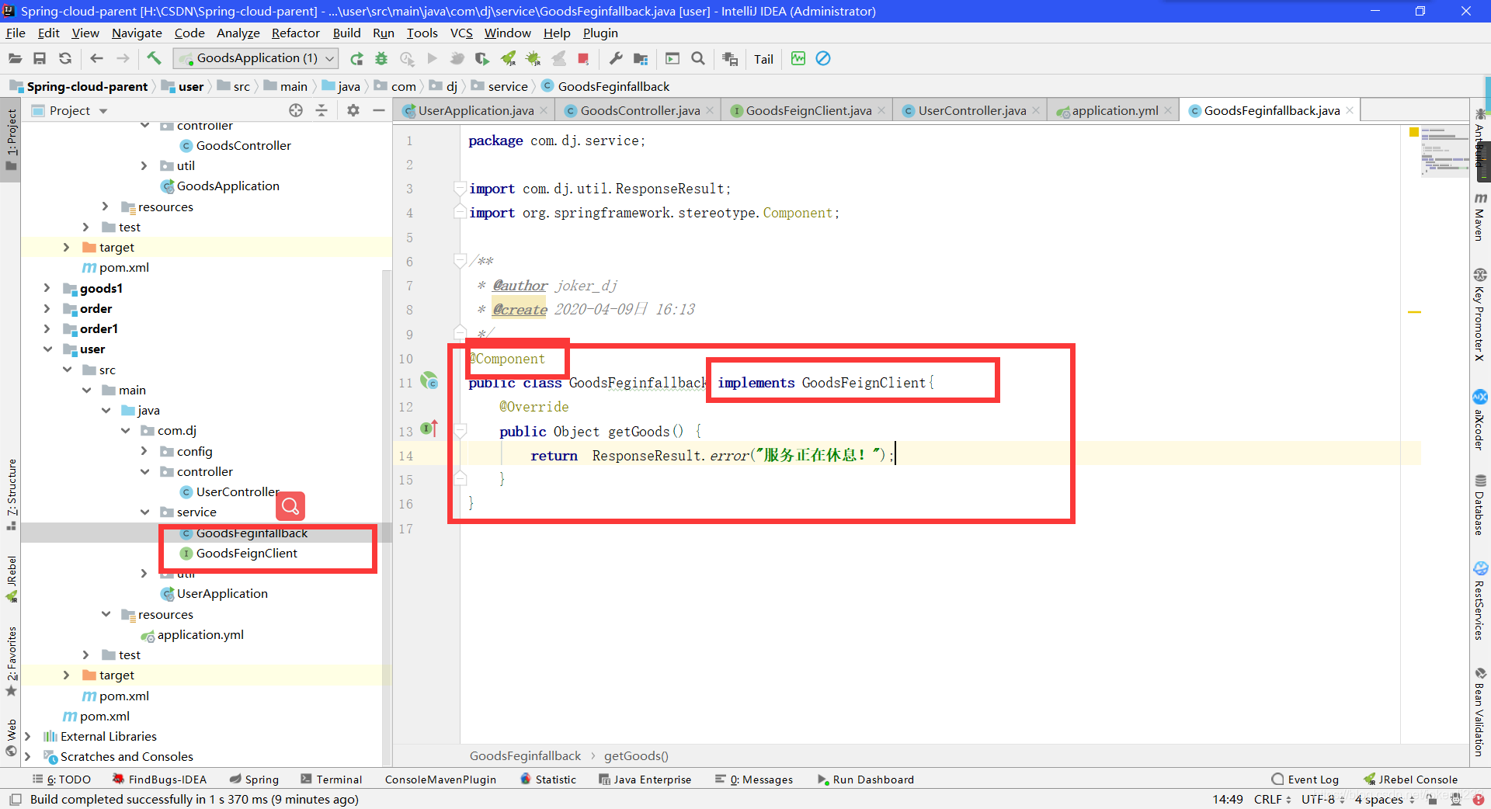Start debugging with the green bug icon
Image resolution: width=1491 pixels, height=809 pixels.
tap(381, 58)
